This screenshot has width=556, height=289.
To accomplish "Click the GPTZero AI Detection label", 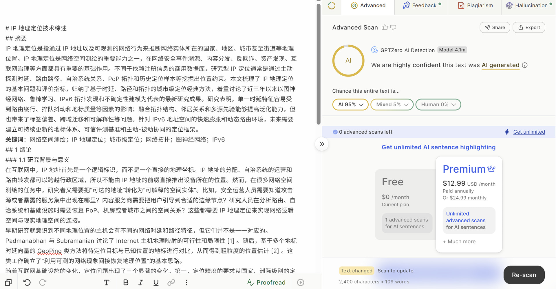I will [x=407, y=50].
